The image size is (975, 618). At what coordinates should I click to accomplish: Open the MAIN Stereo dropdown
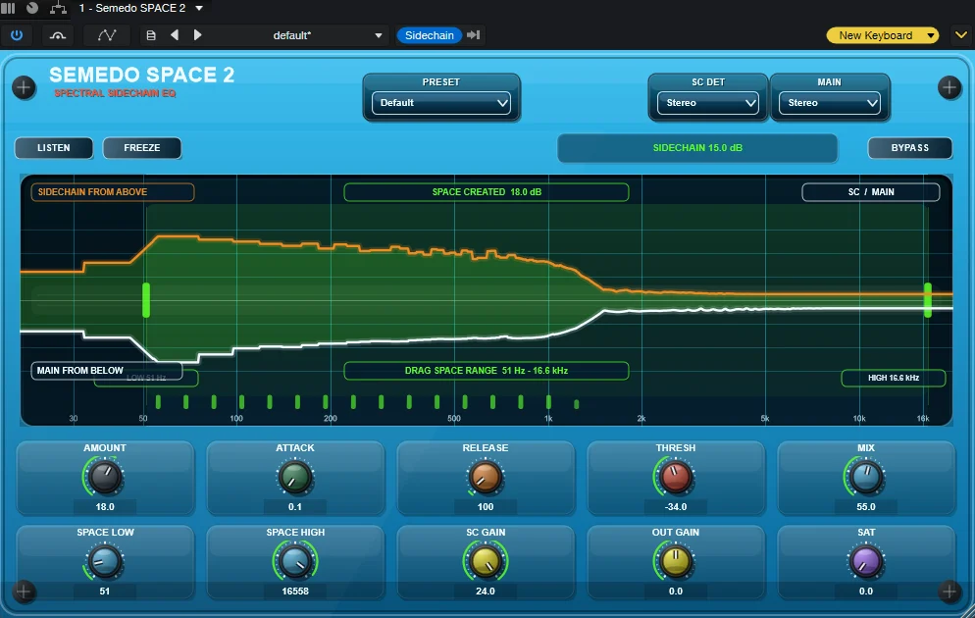coord(830,103)
